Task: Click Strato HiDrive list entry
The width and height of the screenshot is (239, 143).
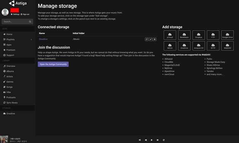Action: tap(213, 65)
